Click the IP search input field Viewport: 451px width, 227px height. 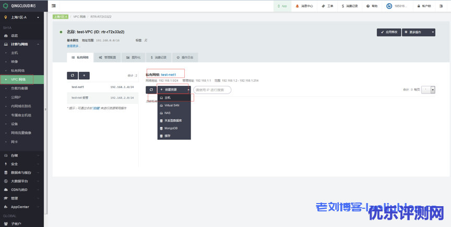click(x=212, y=90)
